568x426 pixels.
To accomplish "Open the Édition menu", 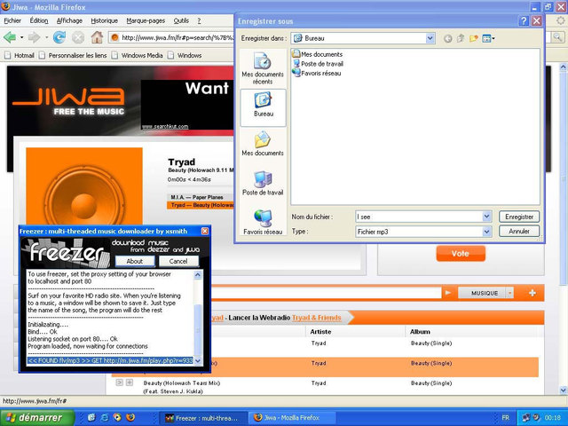I will (x=39, y=20).
